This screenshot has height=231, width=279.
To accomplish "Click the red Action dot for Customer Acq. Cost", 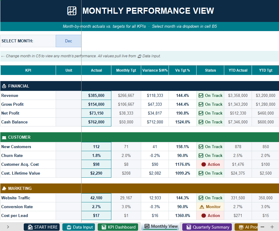I will click(x=204, y=164).
